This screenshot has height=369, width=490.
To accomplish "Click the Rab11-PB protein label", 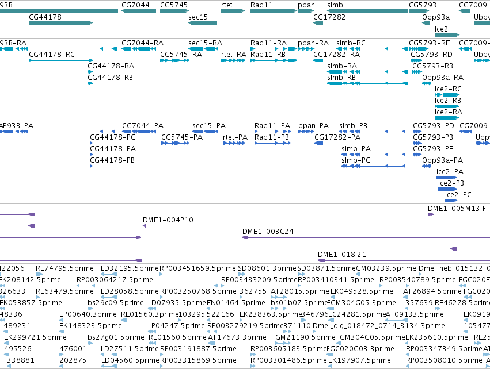I will (272, 137).
